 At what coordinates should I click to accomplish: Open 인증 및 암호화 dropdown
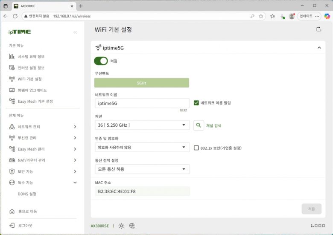pyautogui.click(x=142, y=147)
